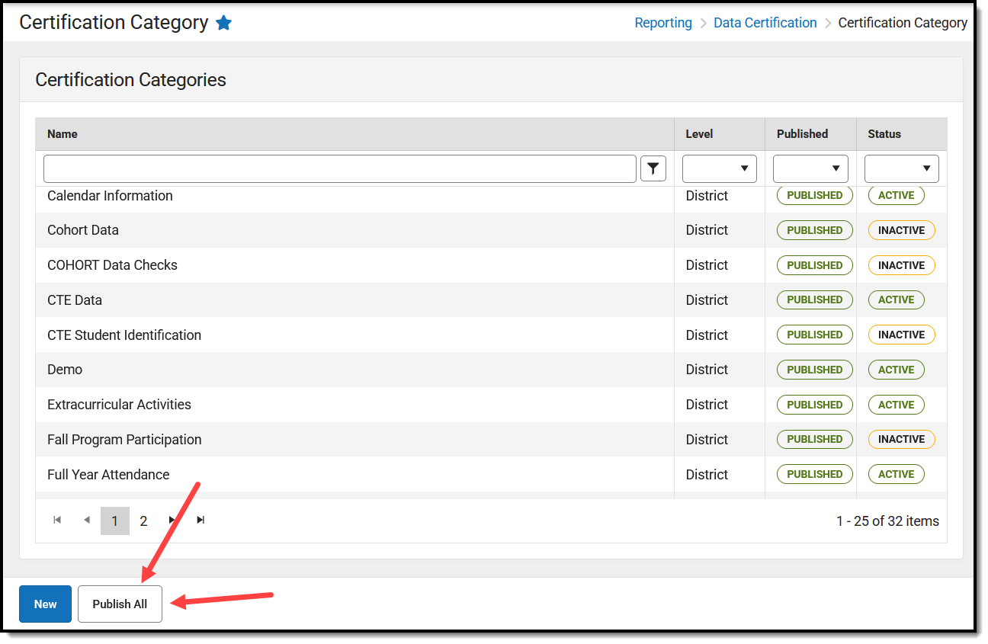Open the Published filter dropdown
Screen dimensions: 988x644
click(810, 168)
